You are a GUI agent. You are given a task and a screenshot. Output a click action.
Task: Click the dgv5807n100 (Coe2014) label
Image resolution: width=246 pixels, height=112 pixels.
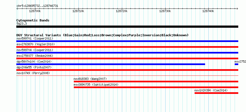[34, 61]
